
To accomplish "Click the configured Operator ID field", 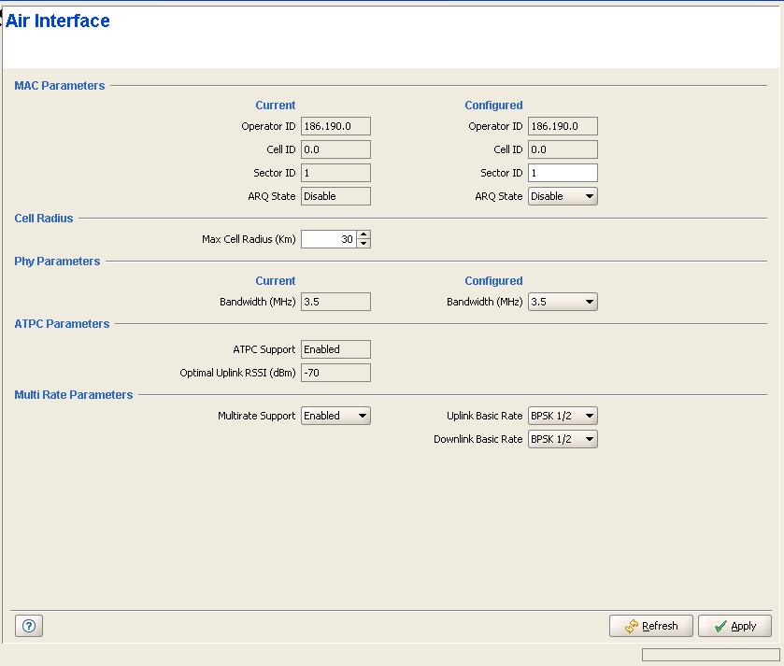I will (563, 126).
